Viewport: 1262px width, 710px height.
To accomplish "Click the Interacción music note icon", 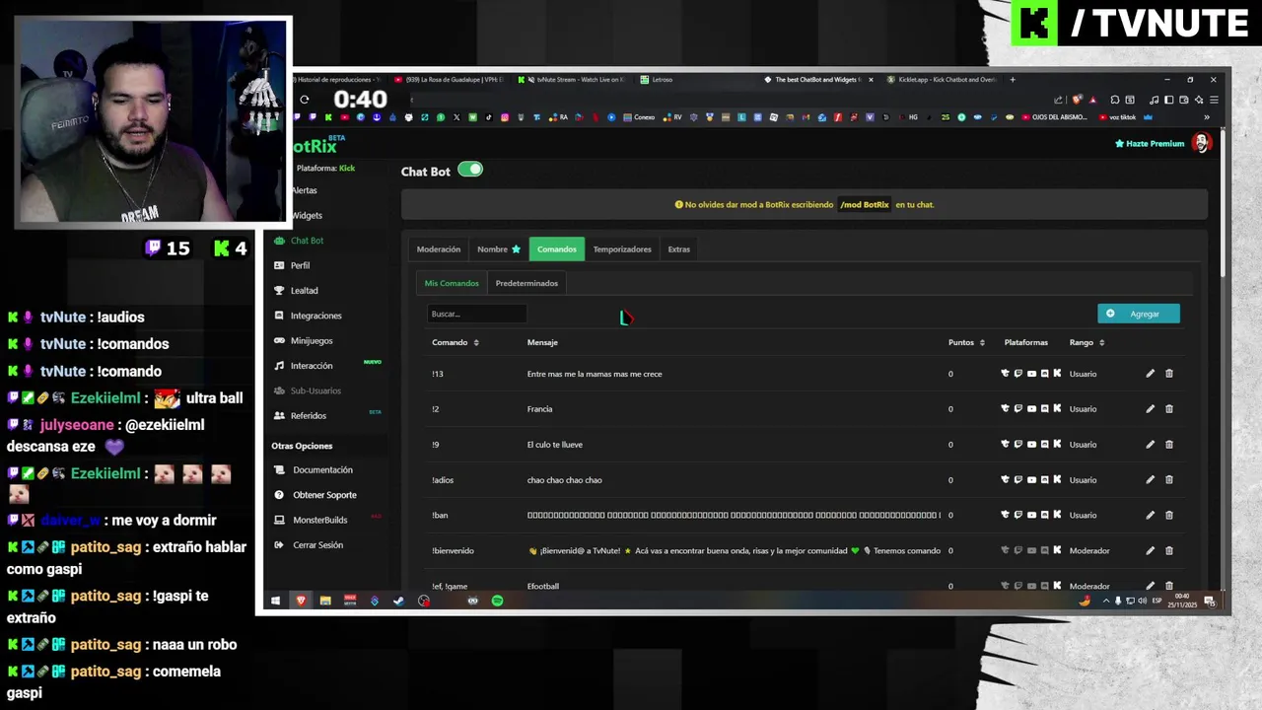I will 280,366.
